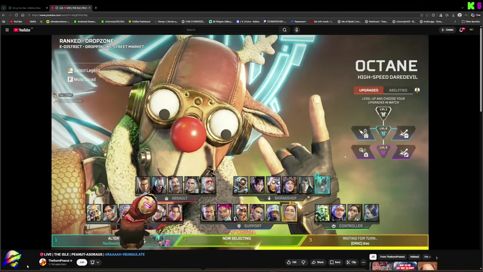Image resolution: width=483 pixels, height=272 pixels.
Task: Click the YouTube search magnifier button
Action: tap(285, 30)
